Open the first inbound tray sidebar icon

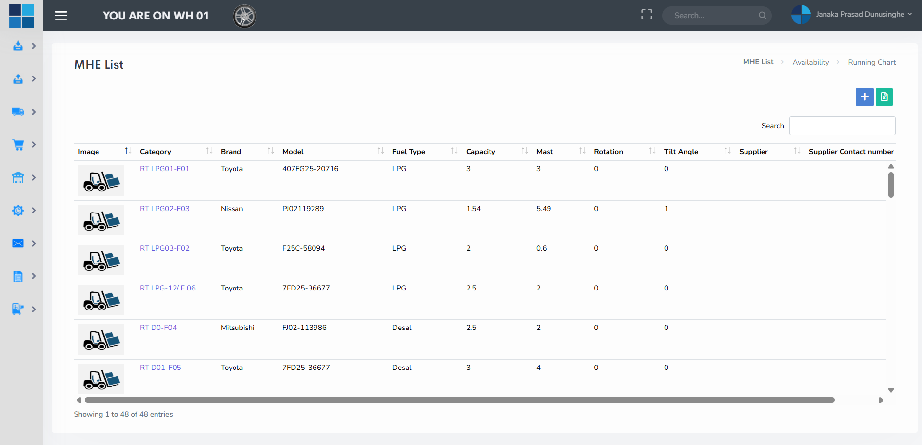[18, 46]
